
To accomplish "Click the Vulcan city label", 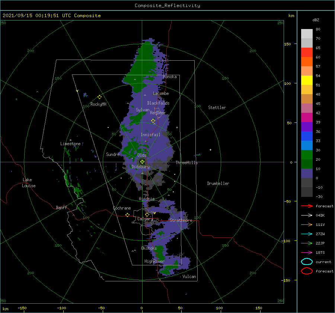I will click(189, 277).
